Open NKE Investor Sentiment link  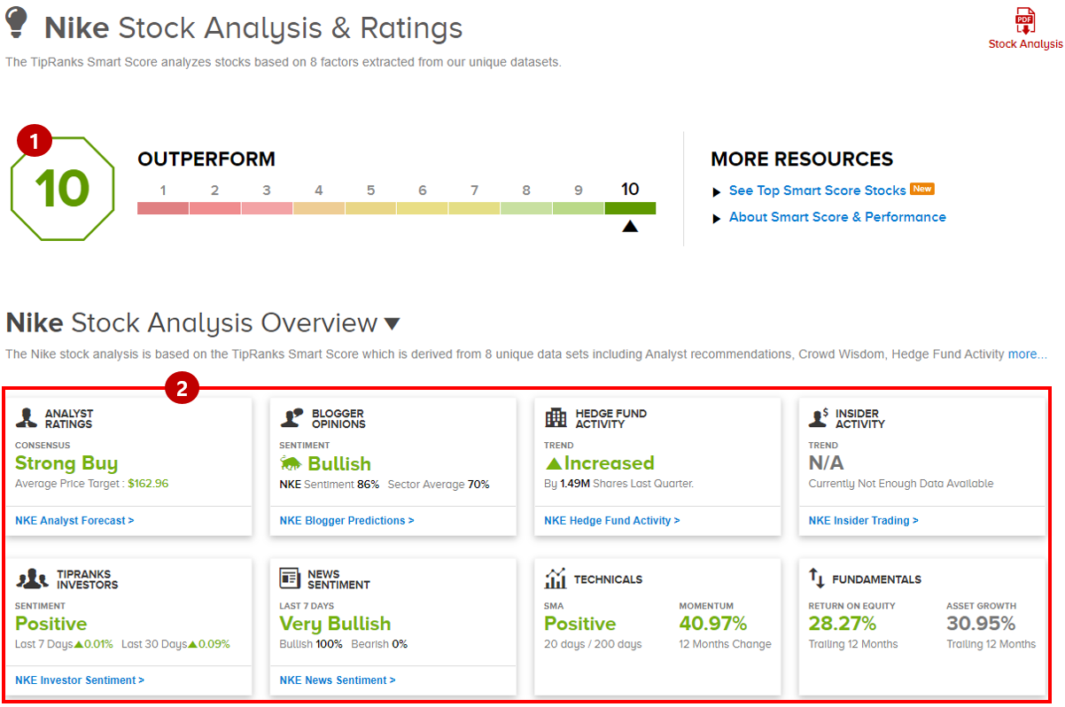pyautogui.click(x=80, y=680)
